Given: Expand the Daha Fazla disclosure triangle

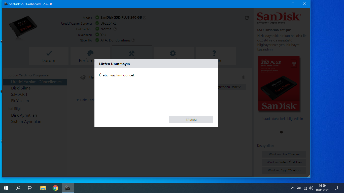Looking at the screenshot, I should tap(78, 100).
